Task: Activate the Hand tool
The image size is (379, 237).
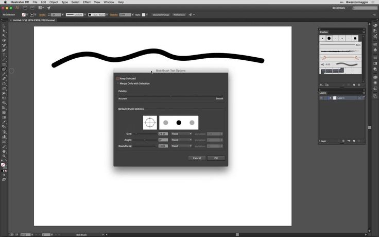Action: click(4, 151)
